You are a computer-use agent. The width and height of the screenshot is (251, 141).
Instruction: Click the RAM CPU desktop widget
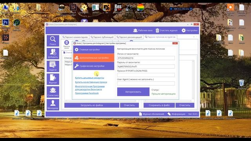click(x=181, y=9)
